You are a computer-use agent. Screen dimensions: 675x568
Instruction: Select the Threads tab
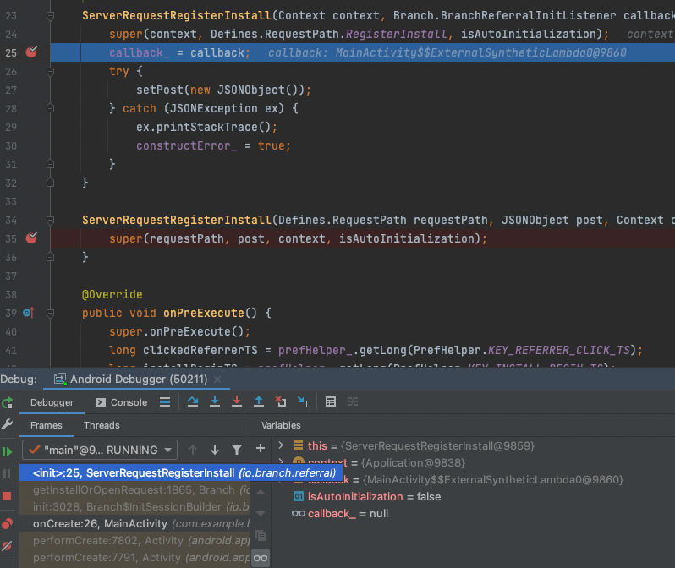(x=102, y=425)
